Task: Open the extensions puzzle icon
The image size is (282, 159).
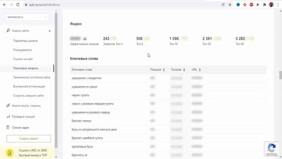Action: [264, 5]
